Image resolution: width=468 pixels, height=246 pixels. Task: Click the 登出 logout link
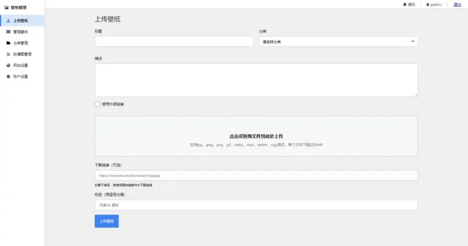[457, 5]
